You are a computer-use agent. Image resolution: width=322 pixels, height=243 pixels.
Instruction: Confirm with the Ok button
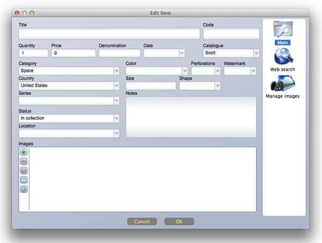[179, 222]
